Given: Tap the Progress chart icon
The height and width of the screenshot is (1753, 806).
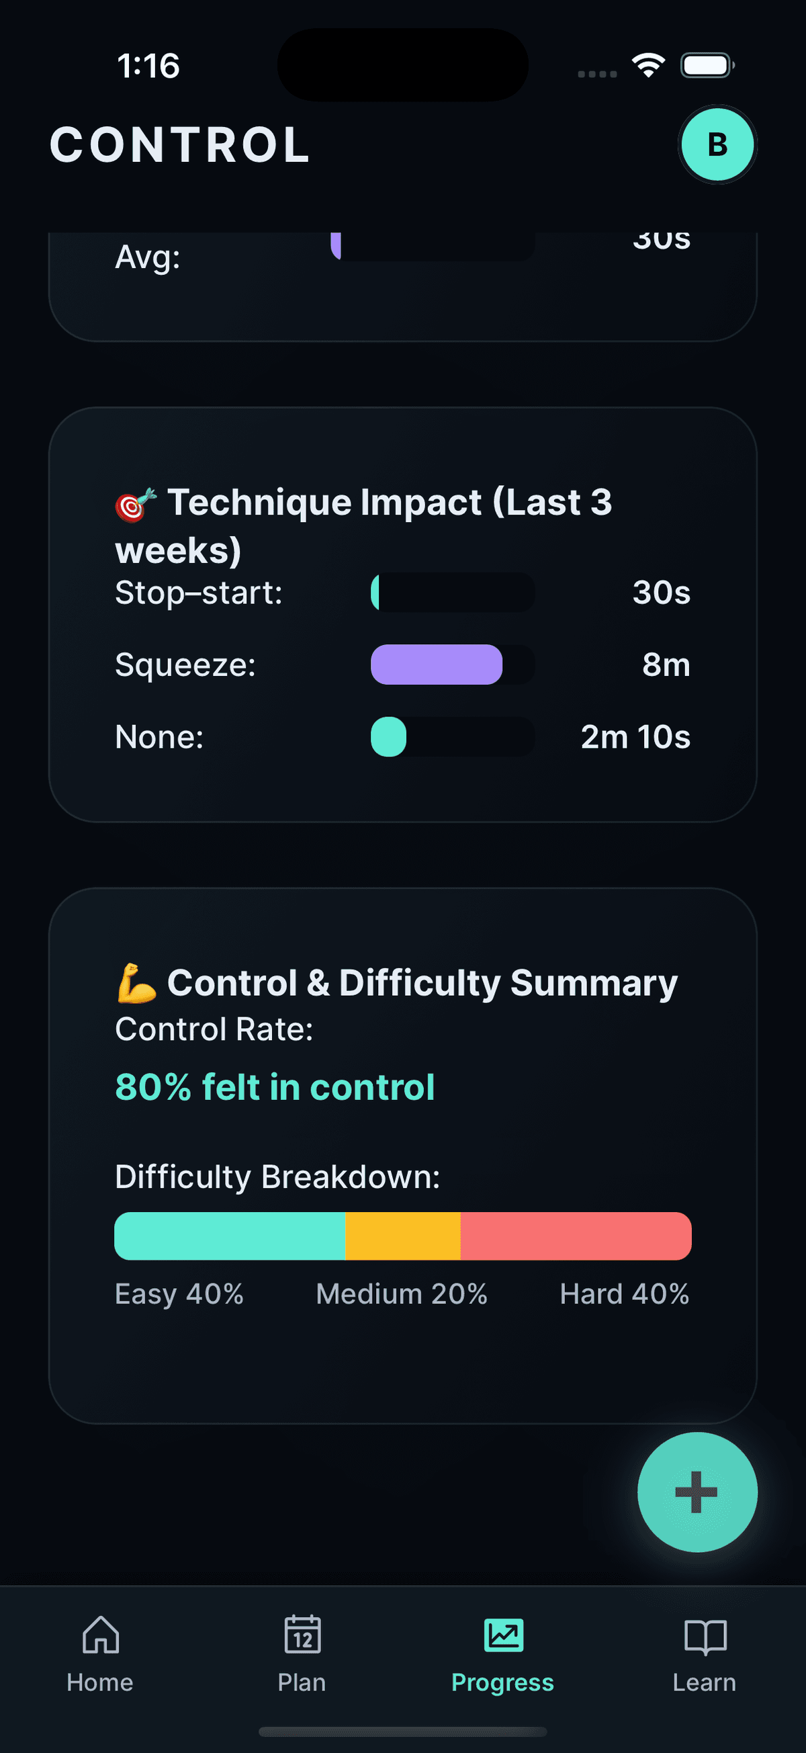Looking at the screenshot, I should pos(503,1635).
